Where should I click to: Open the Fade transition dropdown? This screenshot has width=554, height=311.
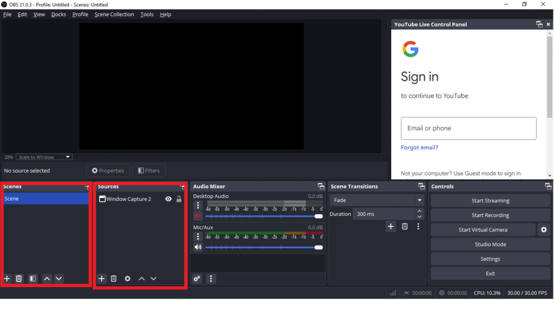[377, 200]
